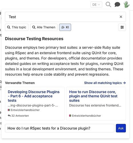The width and height of the screenshot is (133, 143).
Task: Toggle the KI search mode
Action: (x=65, y=27)
